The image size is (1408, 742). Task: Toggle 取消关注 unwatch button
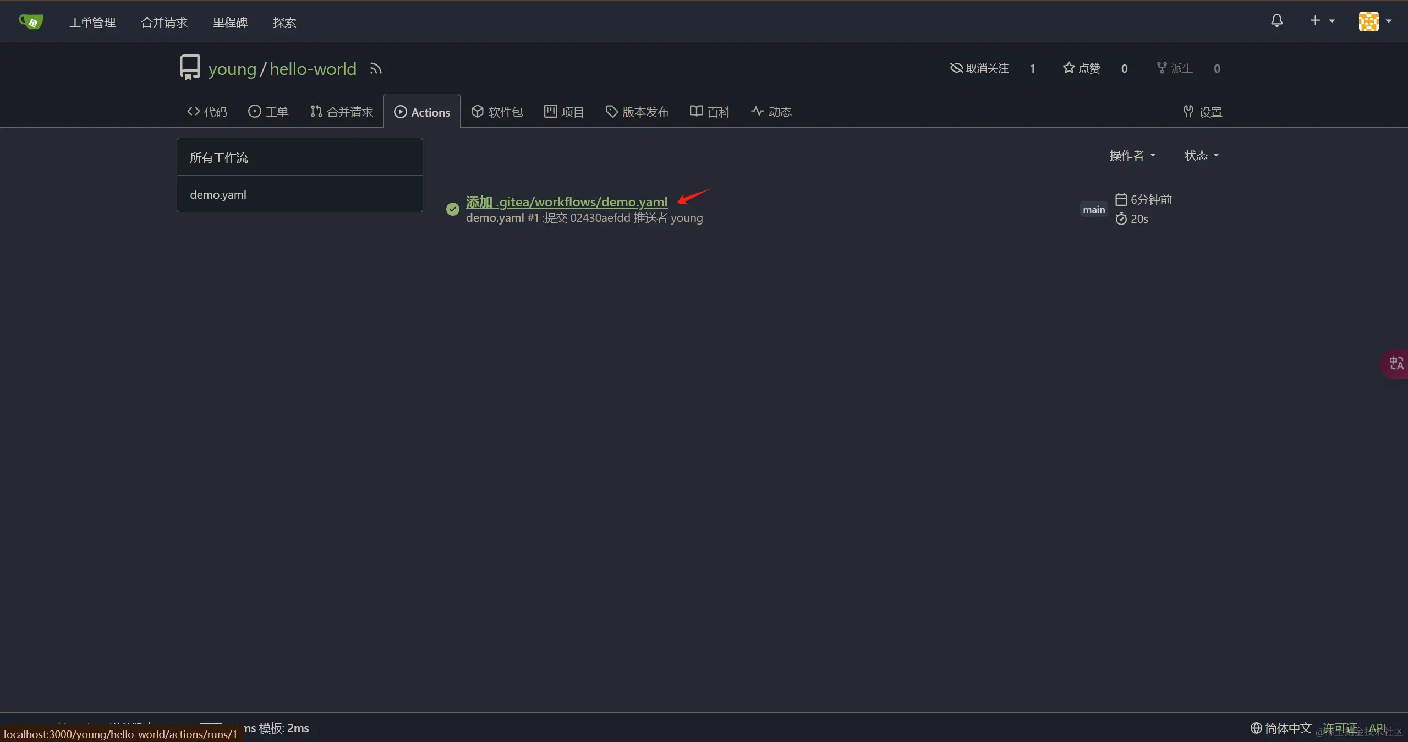coord(979,68)
